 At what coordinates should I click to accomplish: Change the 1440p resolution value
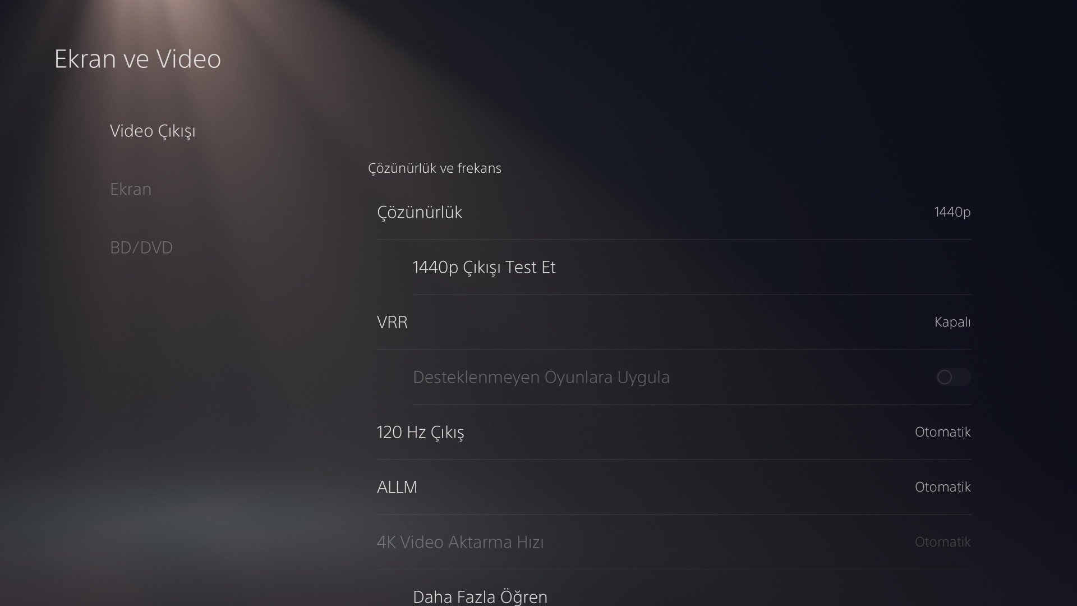952,212
